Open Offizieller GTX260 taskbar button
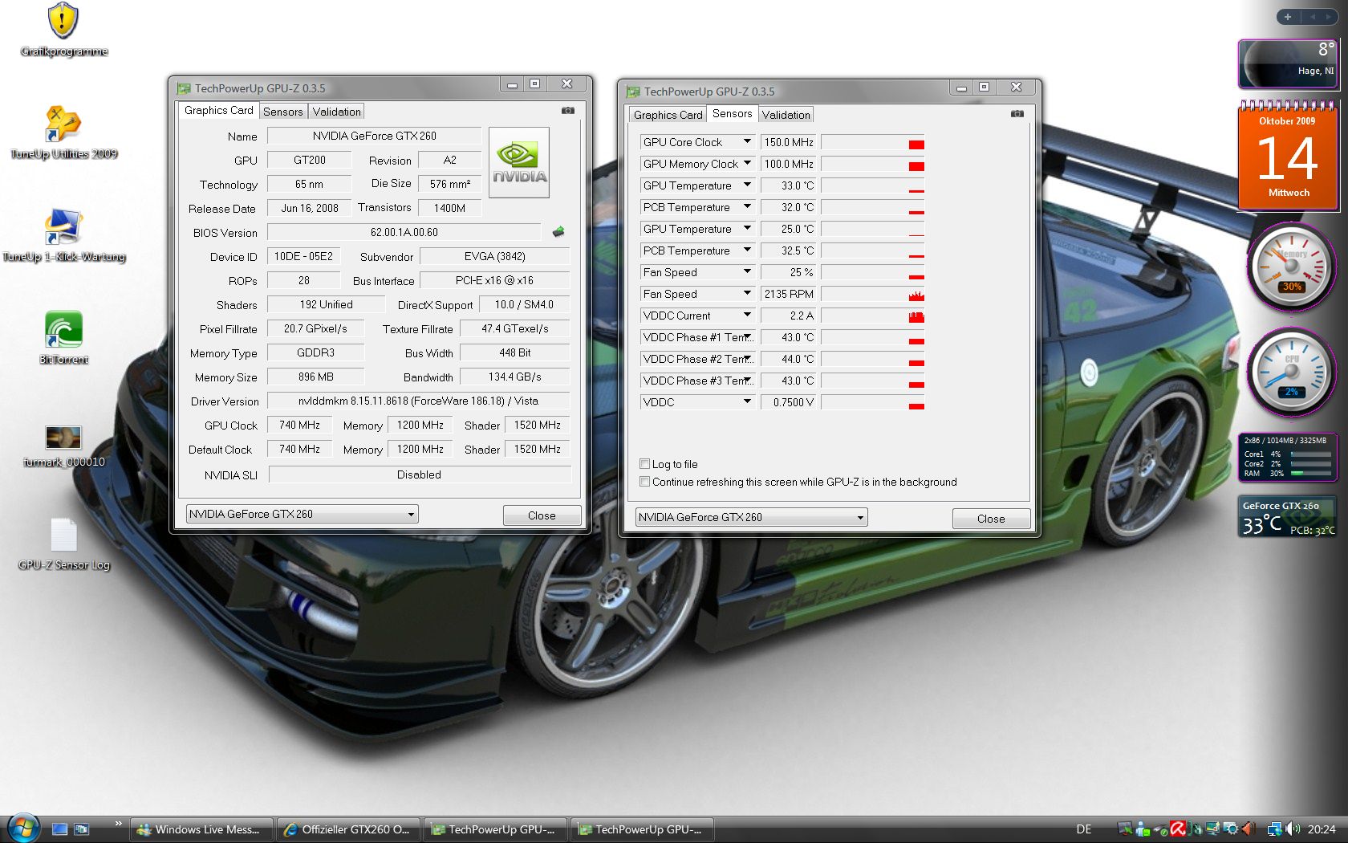 (x=348, y=829)
